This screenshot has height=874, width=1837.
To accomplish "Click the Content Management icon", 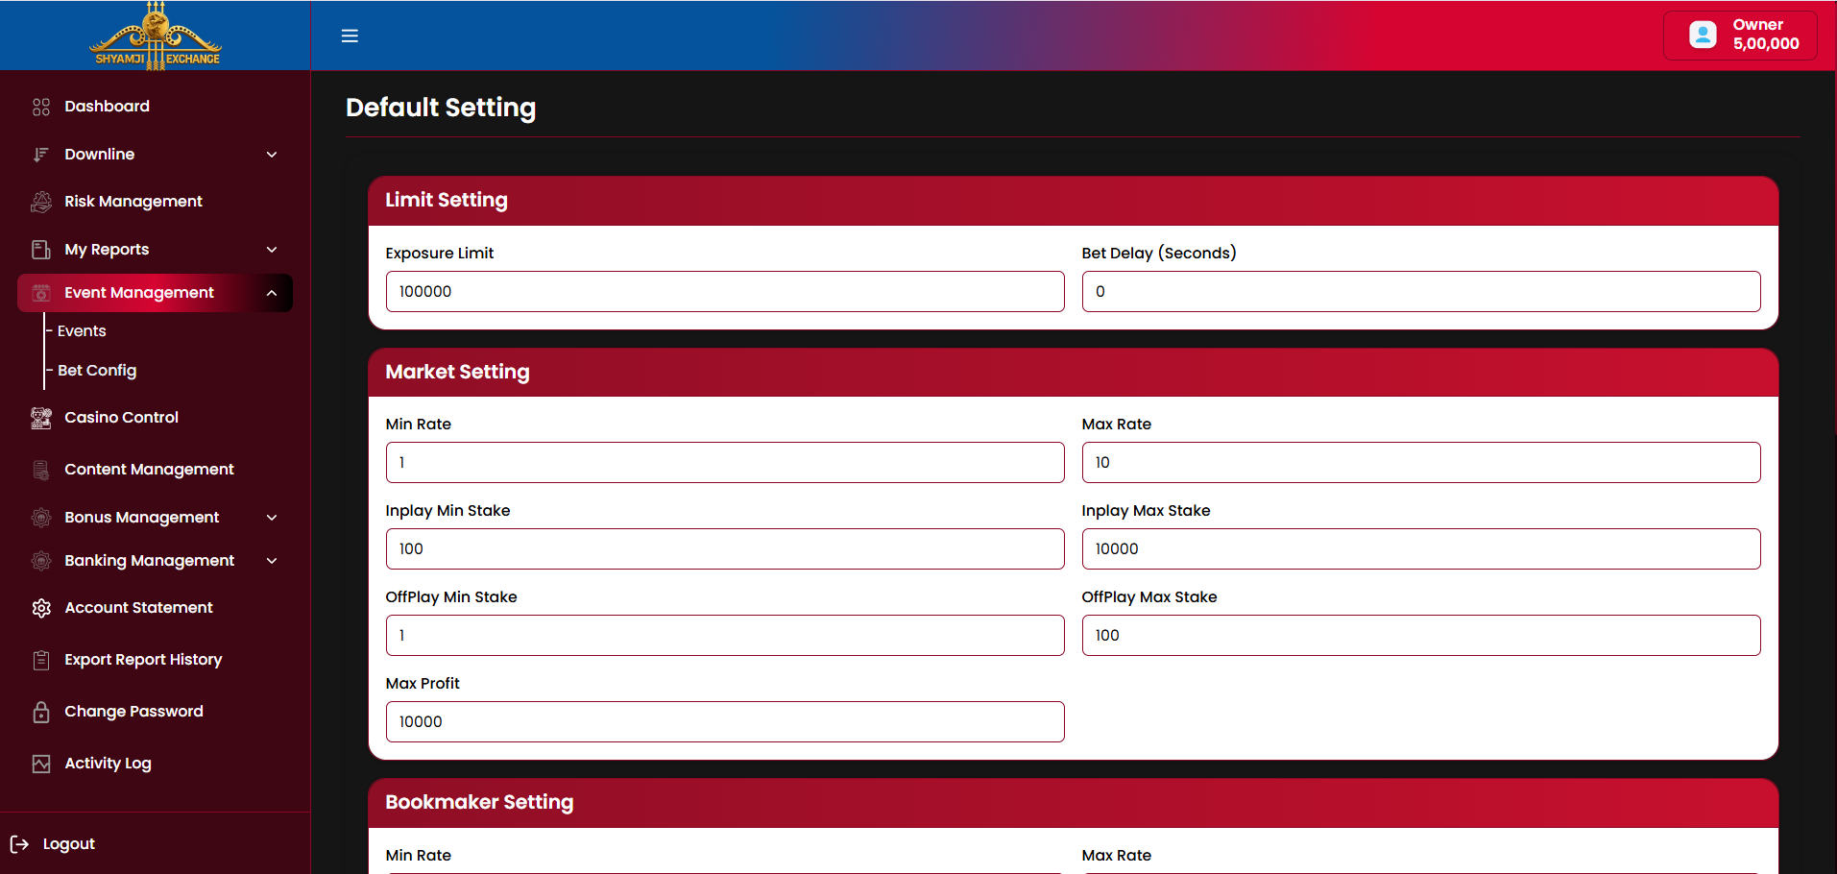I will (41, 470).
